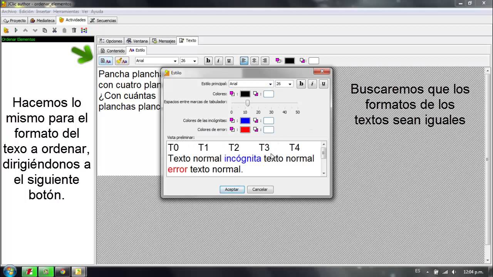
Task: Open the Ventana tab
Action: click(x=137, y=41)
